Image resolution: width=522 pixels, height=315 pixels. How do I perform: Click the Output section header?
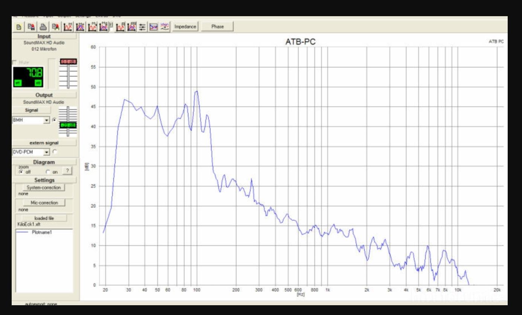(44, 95)
